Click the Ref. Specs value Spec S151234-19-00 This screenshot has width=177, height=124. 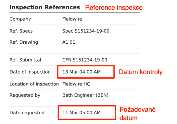86,31
